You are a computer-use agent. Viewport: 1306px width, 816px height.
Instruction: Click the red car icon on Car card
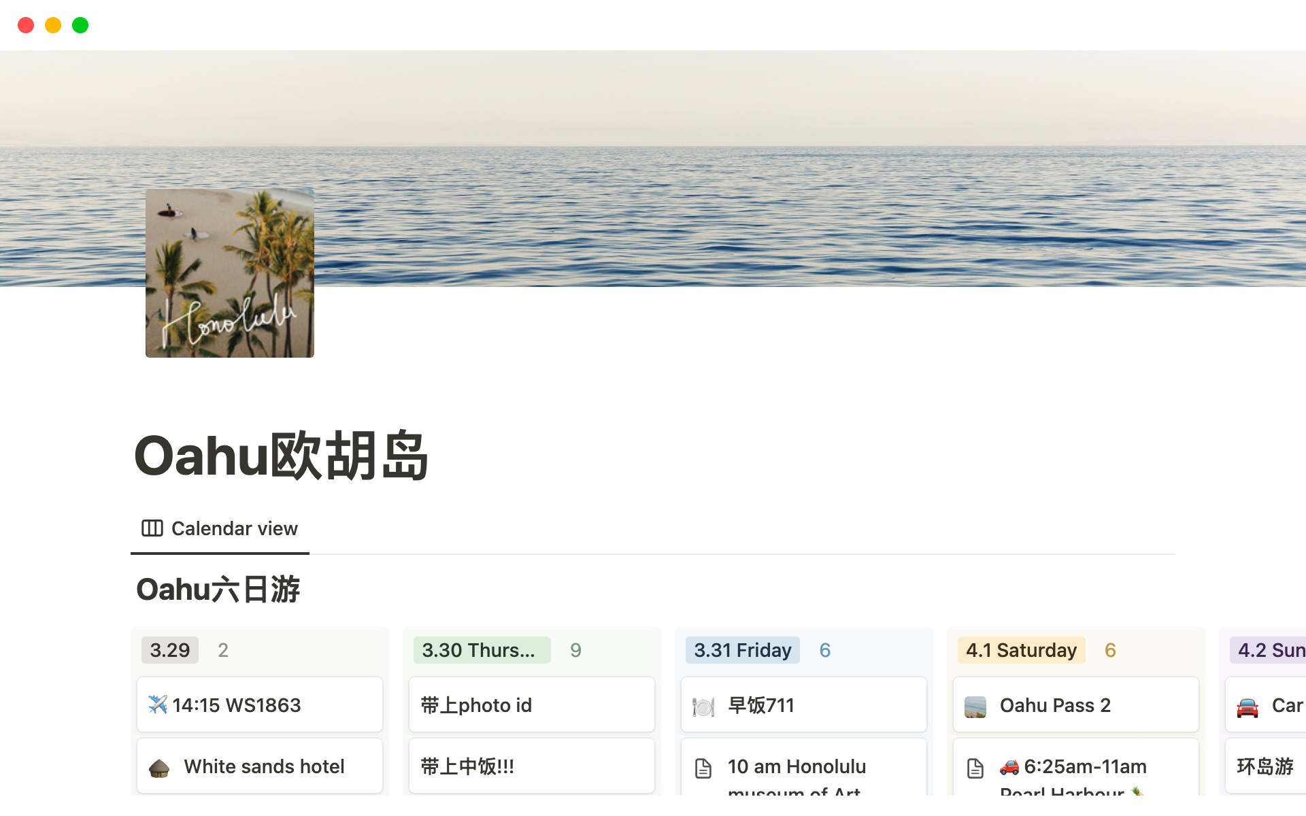click(1248, 707)
